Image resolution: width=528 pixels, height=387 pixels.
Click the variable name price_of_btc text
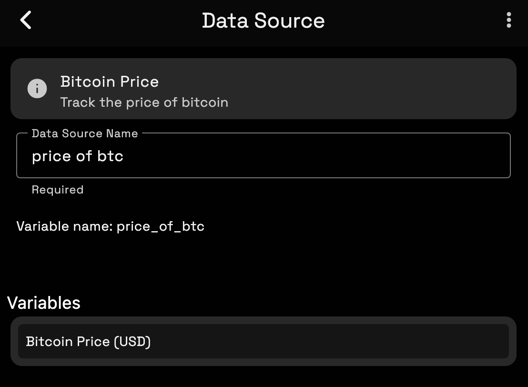coord(111,226)
